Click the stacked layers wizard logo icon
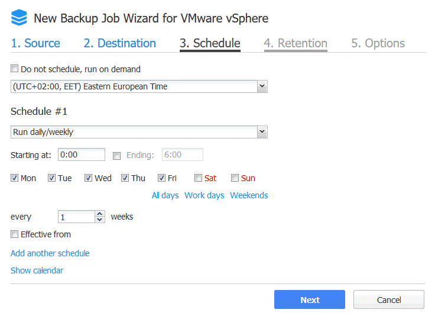The height and width of the screenshot is (319, 435). click(19, 18)
